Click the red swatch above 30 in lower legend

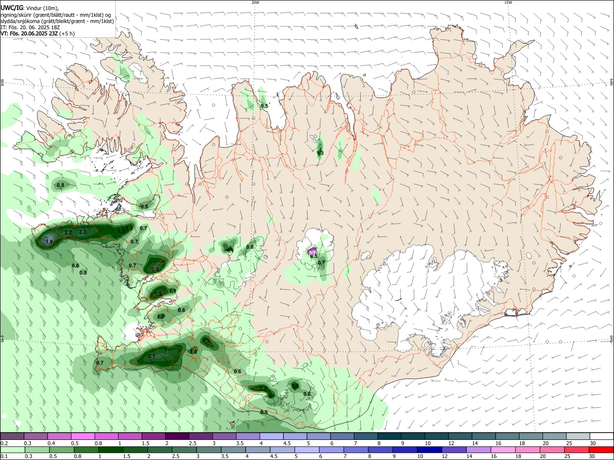601,450
